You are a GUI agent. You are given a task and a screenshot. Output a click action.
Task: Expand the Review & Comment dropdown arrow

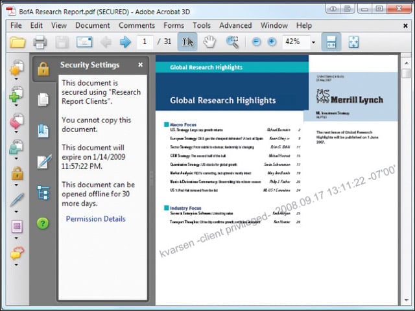click(16, 265)
